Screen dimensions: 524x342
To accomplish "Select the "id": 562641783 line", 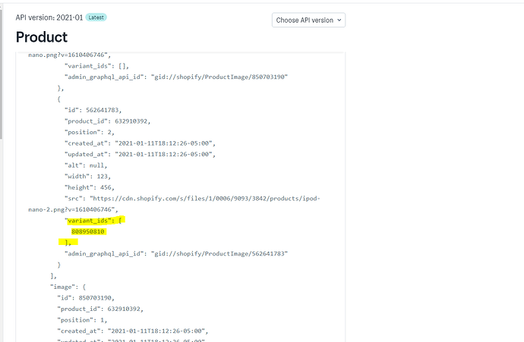I will click(x=93, y=110).
